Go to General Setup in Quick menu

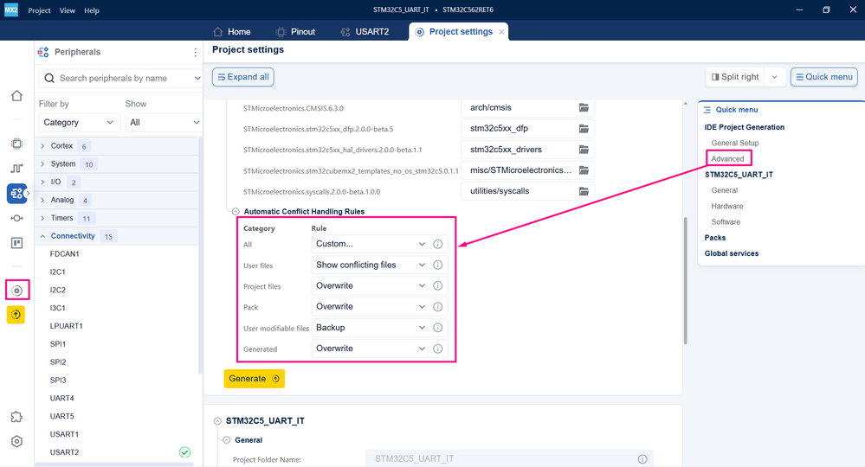[x=735, y=144]
